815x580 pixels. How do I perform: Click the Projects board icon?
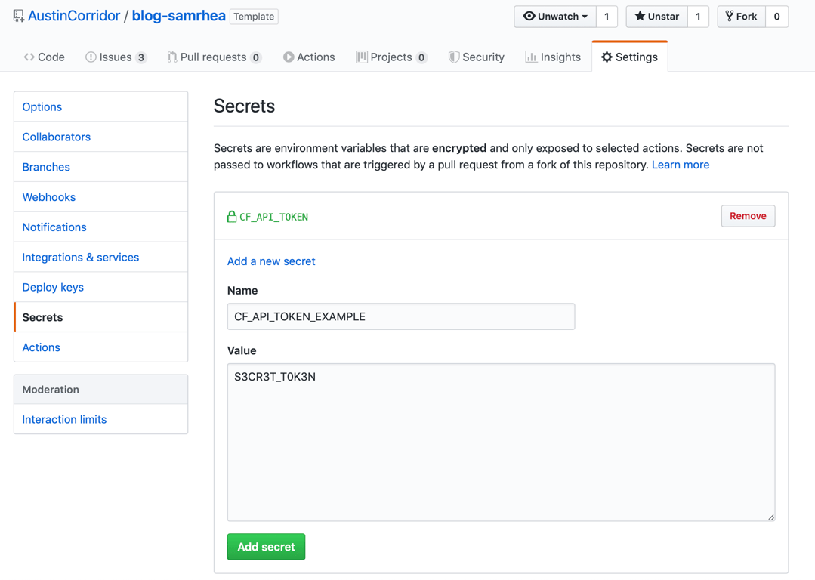tap(362, 57)
